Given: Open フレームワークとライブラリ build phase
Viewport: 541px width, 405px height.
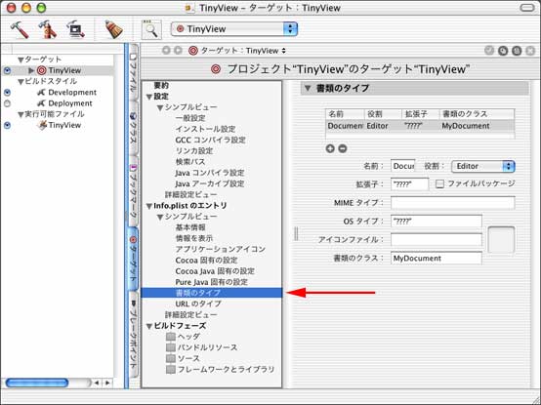Looking at the screenshot, I should (x=220, y=370).
